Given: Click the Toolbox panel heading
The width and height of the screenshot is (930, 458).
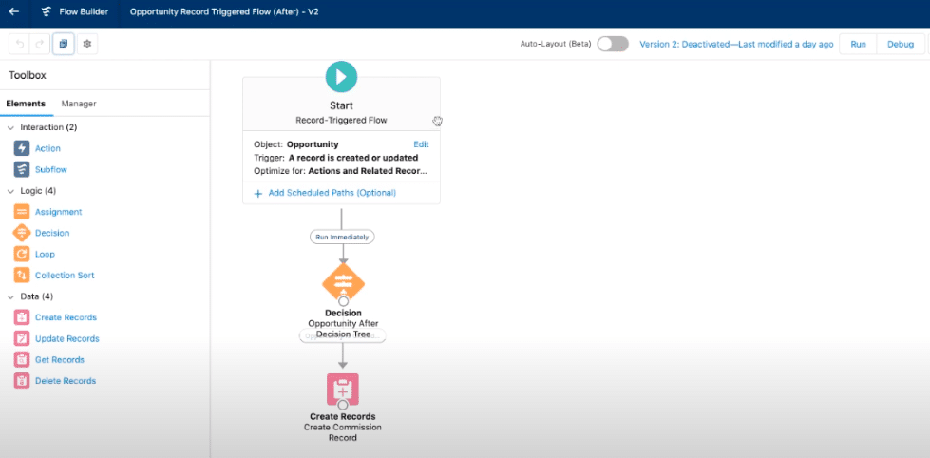Looking at the screenshot, I should pyautogui.click(x=28, y=75).
